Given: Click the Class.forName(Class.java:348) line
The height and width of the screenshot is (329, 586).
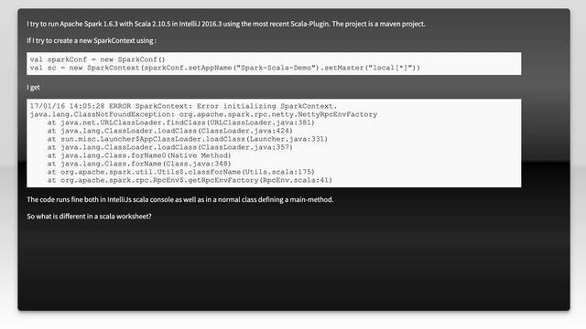Looking at the screenshot, I should (139, 164).
